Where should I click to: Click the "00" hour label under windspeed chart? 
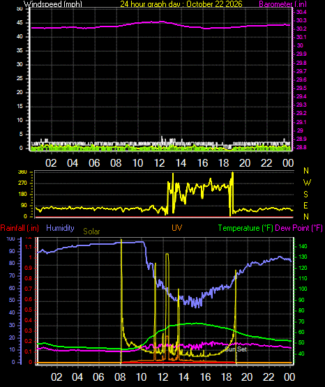pyautogui.click(x=288, y=163)
